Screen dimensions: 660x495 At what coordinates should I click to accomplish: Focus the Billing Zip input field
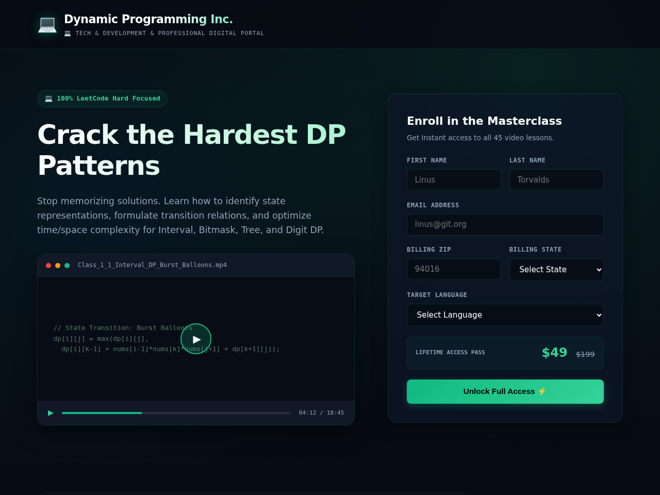454,269
